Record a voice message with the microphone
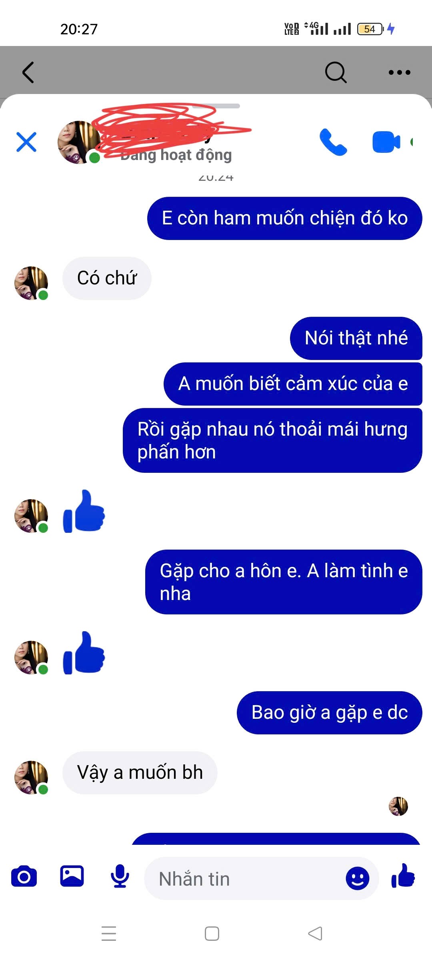 pos(120,876)
